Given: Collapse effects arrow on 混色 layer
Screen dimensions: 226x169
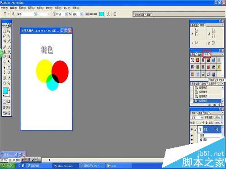Looking at the screenshot, I should [215, 129].
